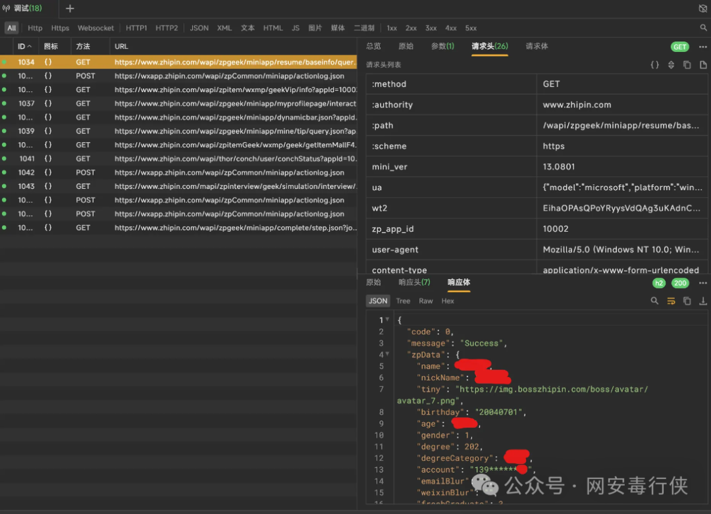This screenshot has height=514, width=711.
Task: Filter by 2xx status codes
Action: (411, 28)
